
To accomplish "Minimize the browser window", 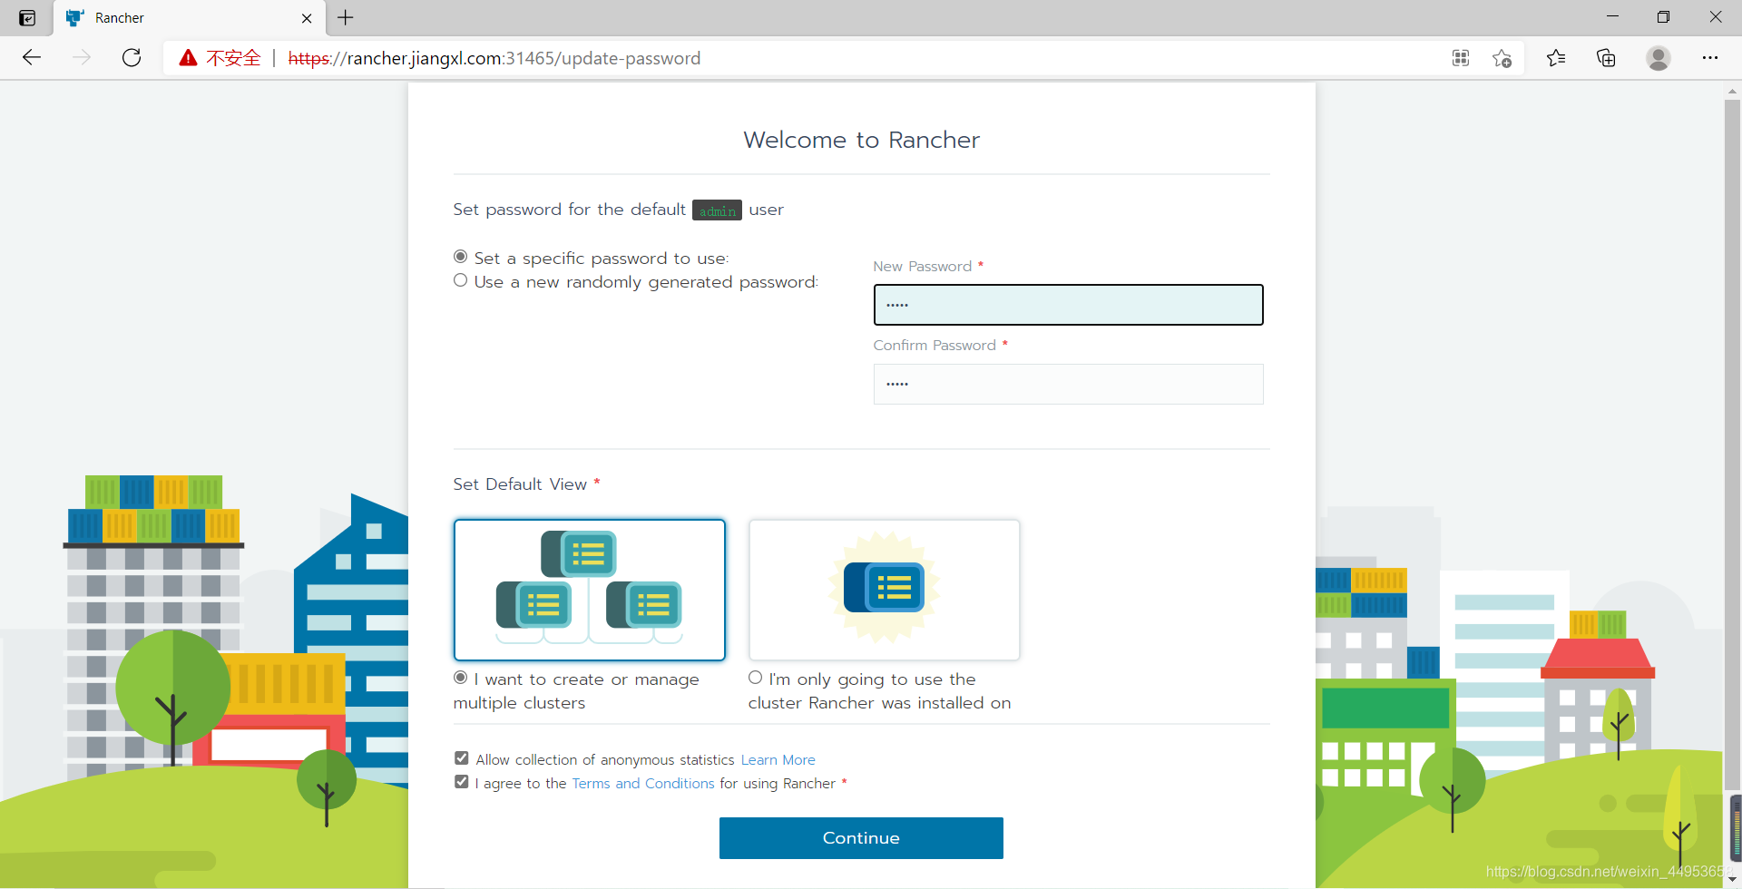I will coord(1612,17).
